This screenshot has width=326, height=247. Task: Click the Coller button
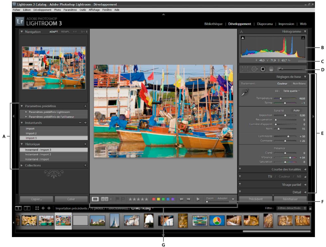pos(71,199)
